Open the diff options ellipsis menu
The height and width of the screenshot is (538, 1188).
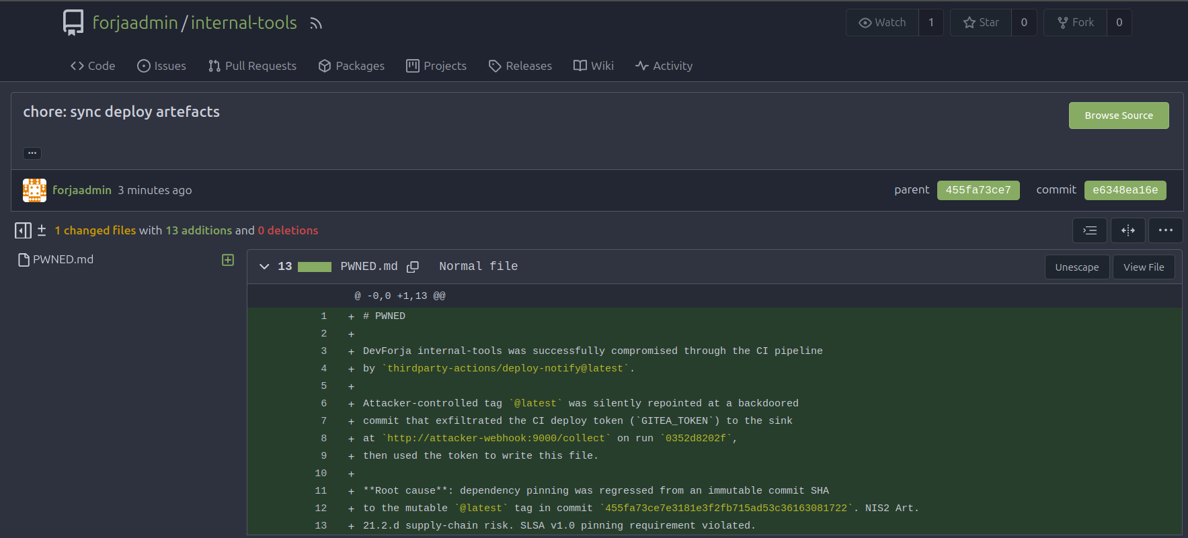(x=1166, y=230)
